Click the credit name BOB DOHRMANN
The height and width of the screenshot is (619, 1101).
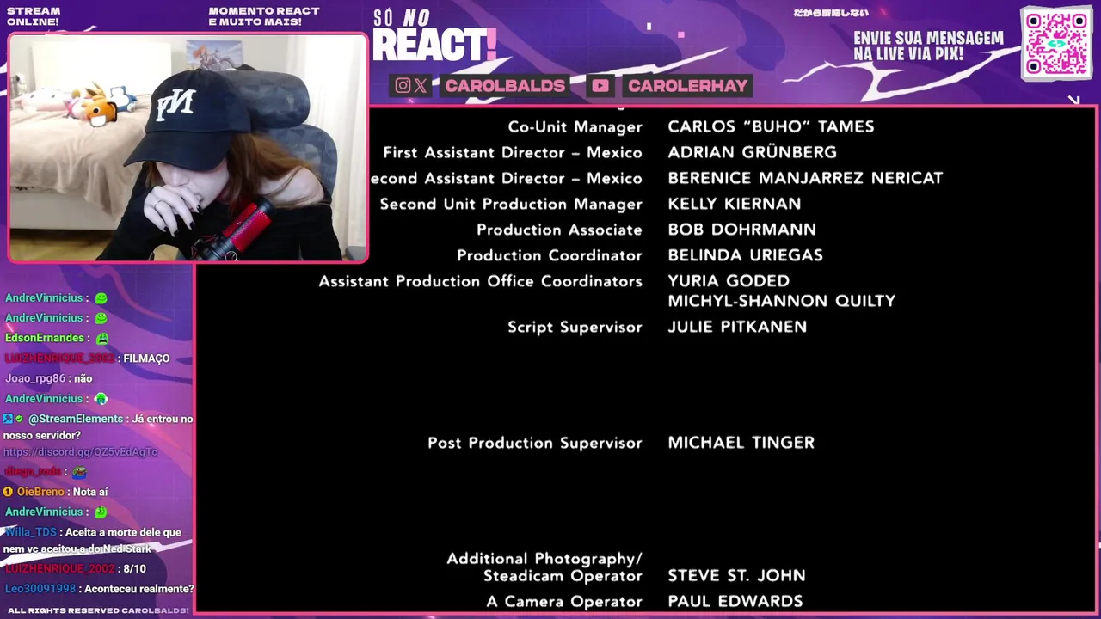pyautogui.click(x=742, y=230)
